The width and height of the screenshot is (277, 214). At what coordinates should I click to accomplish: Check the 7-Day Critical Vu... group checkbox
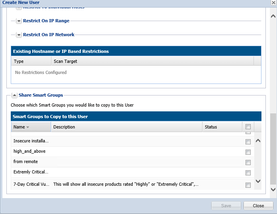pyautogui.click(x=248, y=185)
